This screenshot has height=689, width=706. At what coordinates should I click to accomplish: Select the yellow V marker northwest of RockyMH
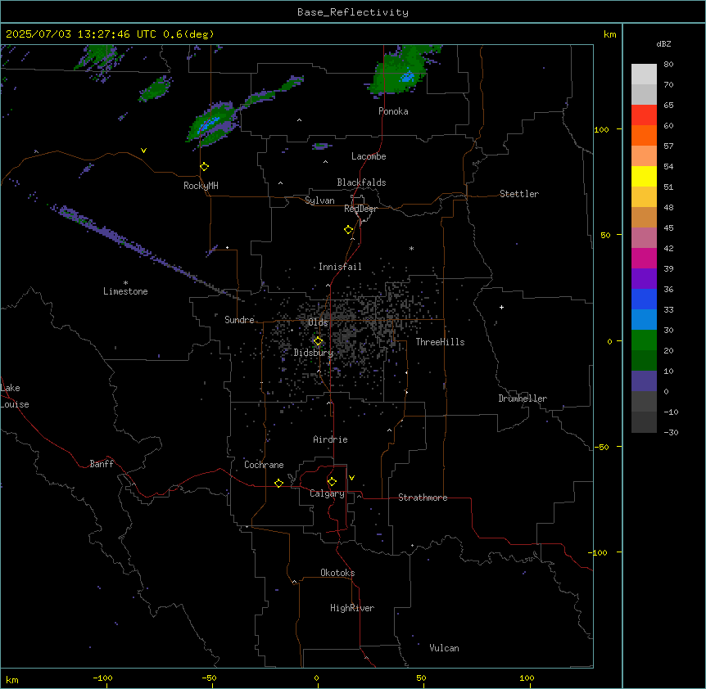143,151
